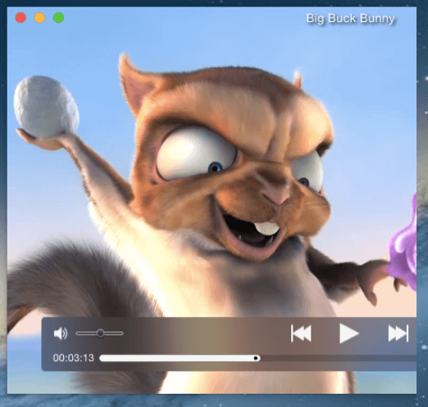Skip back with the previous track button

(301, 333)
